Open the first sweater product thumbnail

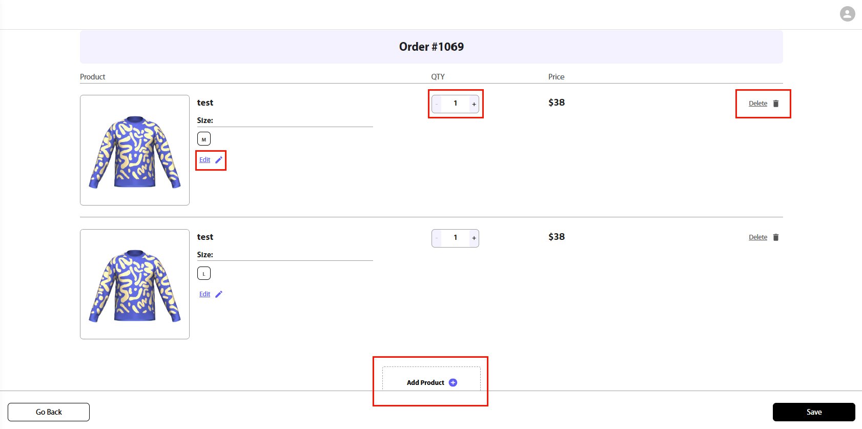(x=135, y=150)
